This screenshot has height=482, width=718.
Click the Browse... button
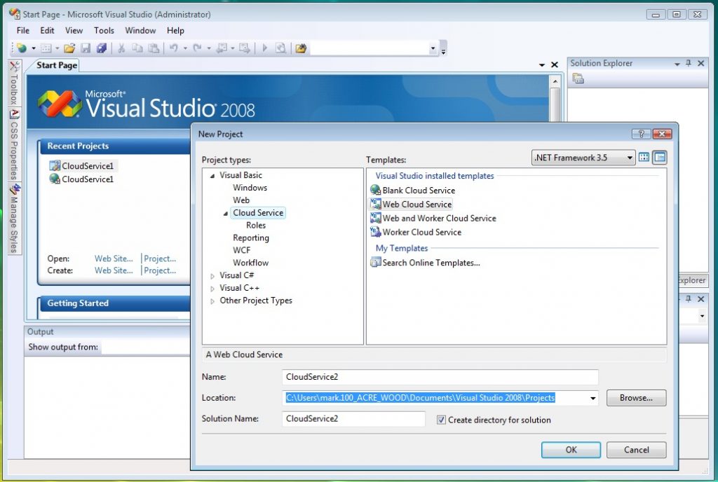click(635, 398)
